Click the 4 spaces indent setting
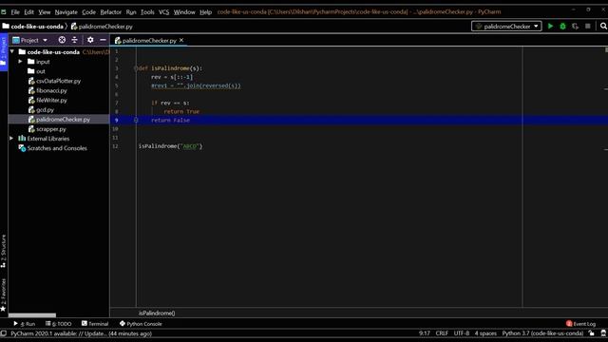608x342 pixels. click(x=485, y=333)
